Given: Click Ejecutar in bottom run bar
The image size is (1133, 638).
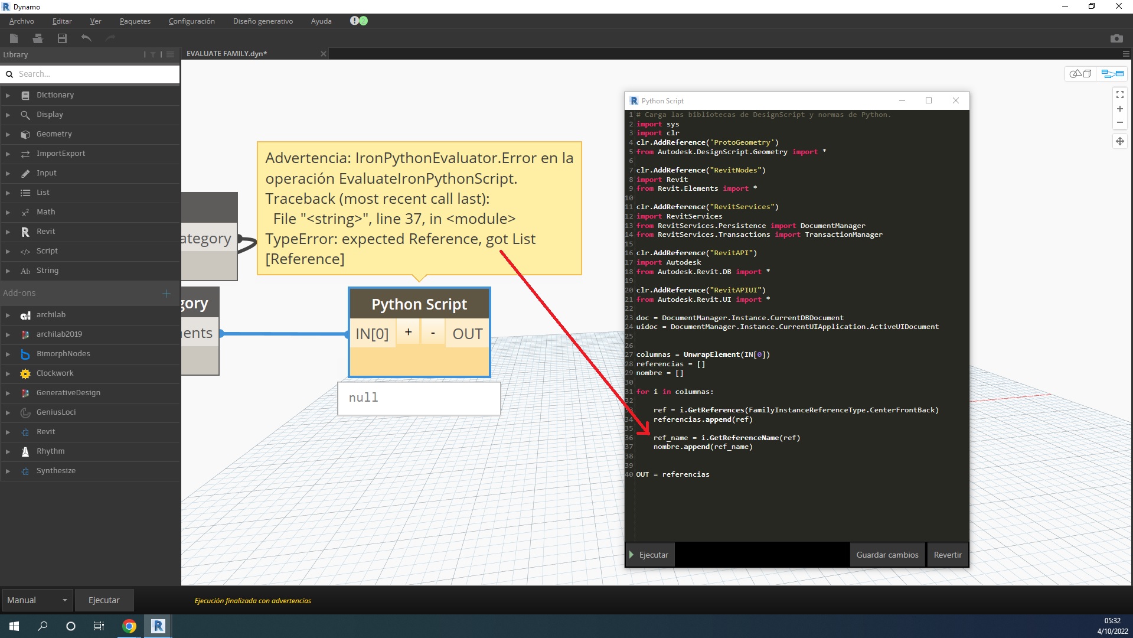Looking at the screenshot, I should click(104, 600).
